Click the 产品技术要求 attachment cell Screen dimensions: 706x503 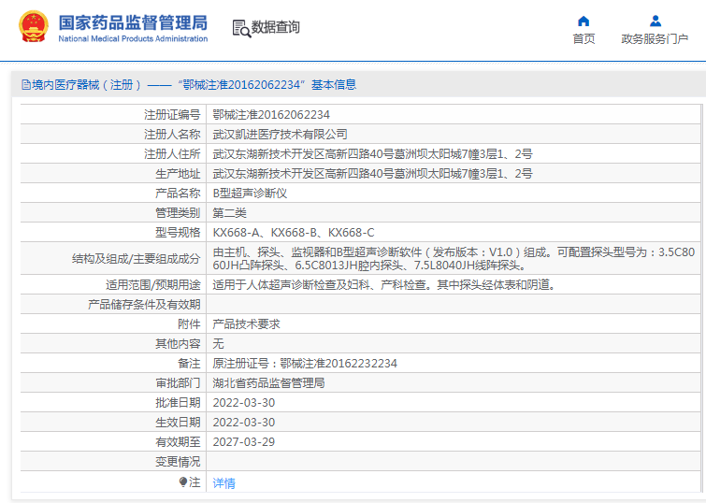(x=246, y=323)
